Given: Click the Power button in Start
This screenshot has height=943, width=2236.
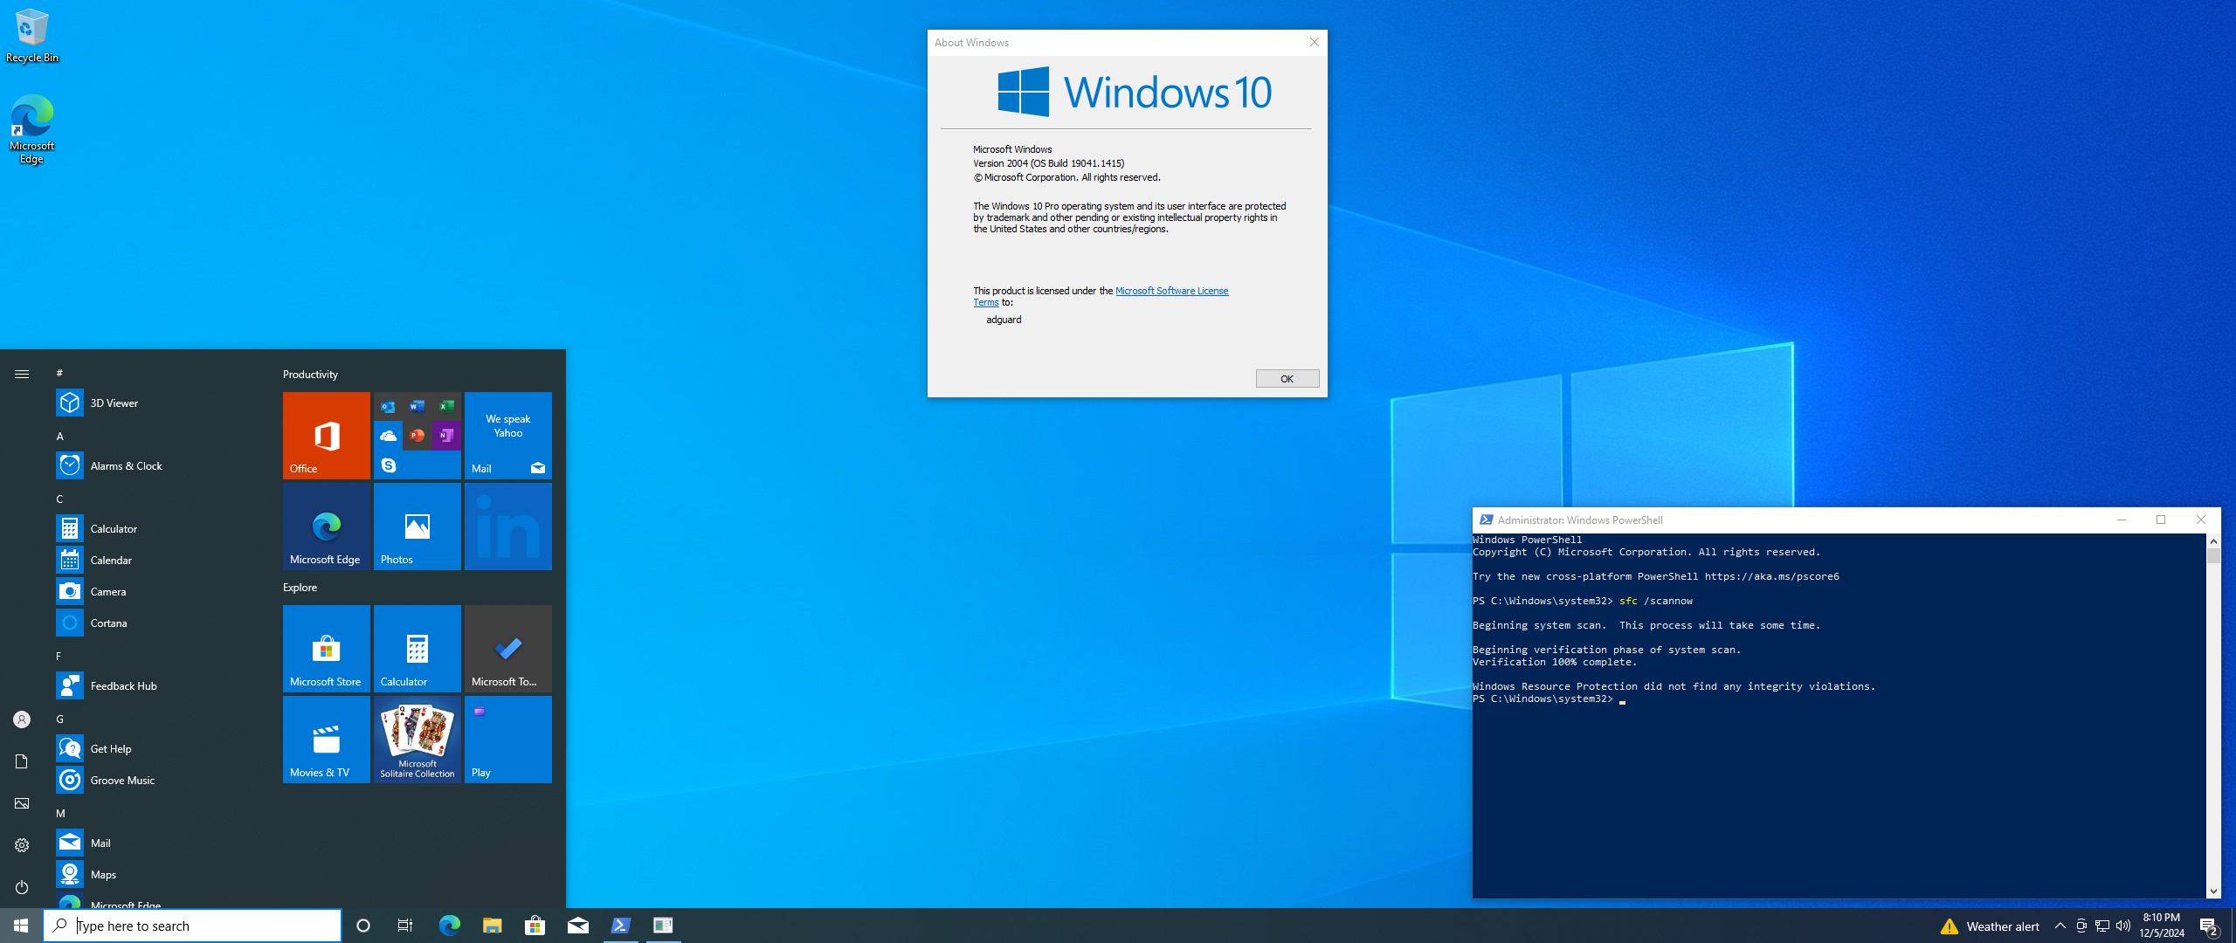Looking at the screenshot, I should [x=22, y=887].
